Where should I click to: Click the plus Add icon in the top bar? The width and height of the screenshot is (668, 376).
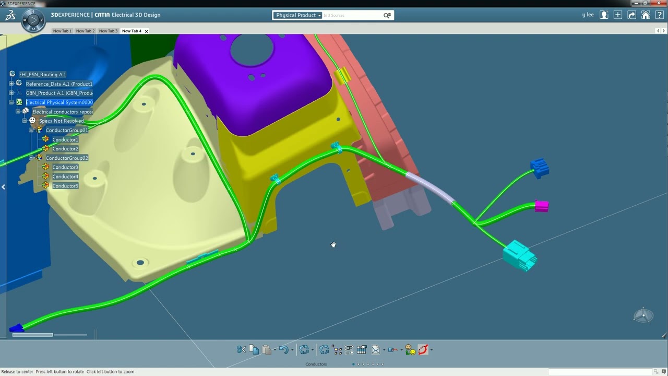click(x=618, y=15)
